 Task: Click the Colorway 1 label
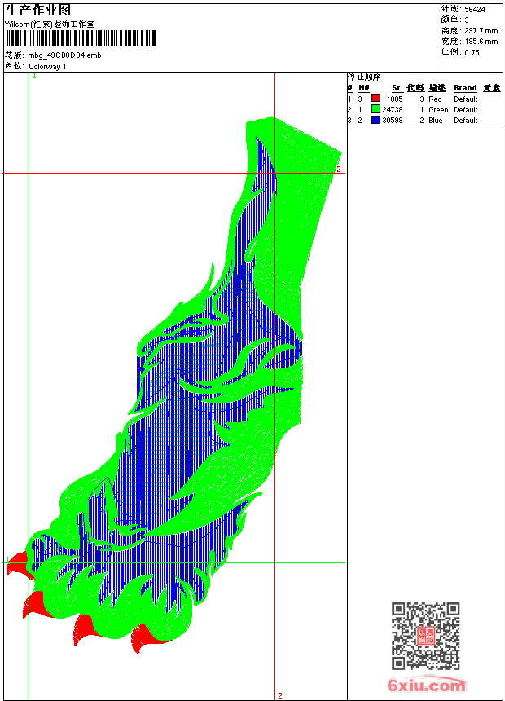pyautogui.click(x=47, y=67)
